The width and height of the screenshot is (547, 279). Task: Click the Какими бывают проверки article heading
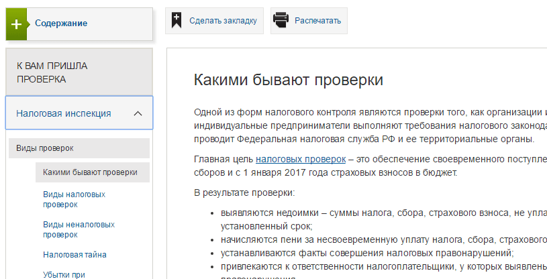point(288,80)
